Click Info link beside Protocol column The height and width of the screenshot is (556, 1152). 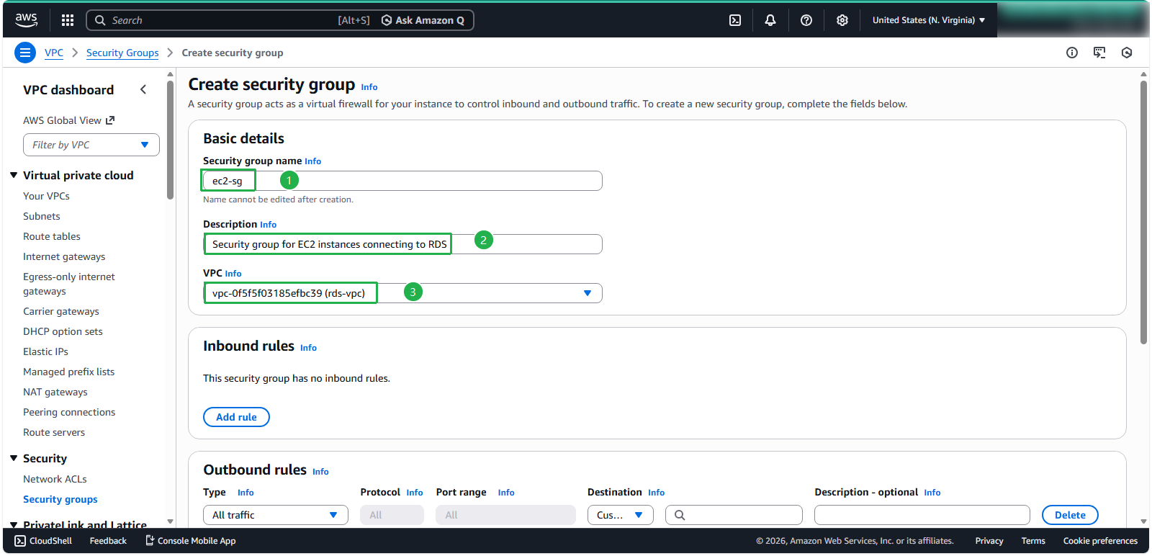[x=415, y=493]
